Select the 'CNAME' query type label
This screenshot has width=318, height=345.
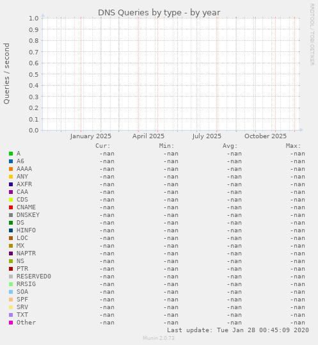pyautogui.click(x=26, y=207)
